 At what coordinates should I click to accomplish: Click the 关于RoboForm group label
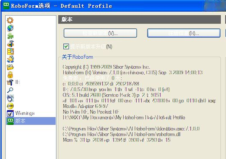[x=78, y=57]
